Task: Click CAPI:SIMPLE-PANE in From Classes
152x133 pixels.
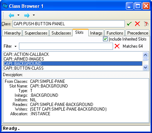Action: [x=48, y=81]
